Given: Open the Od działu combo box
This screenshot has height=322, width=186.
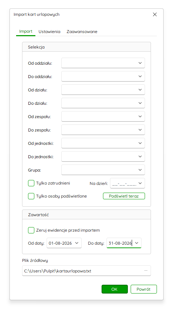Looking at the screenshot, I should click(103, 90).
